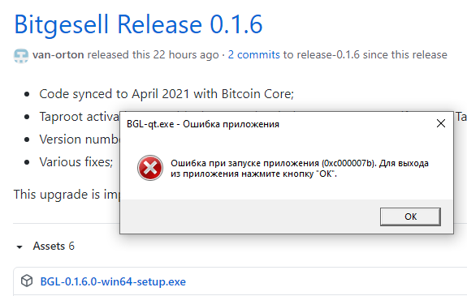Click the 22 hours ago timestamp

pyautogui.click(x=186, y=54)
